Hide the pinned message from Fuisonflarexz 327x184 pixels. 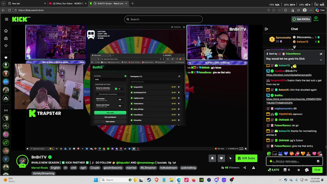click(321, 54)
